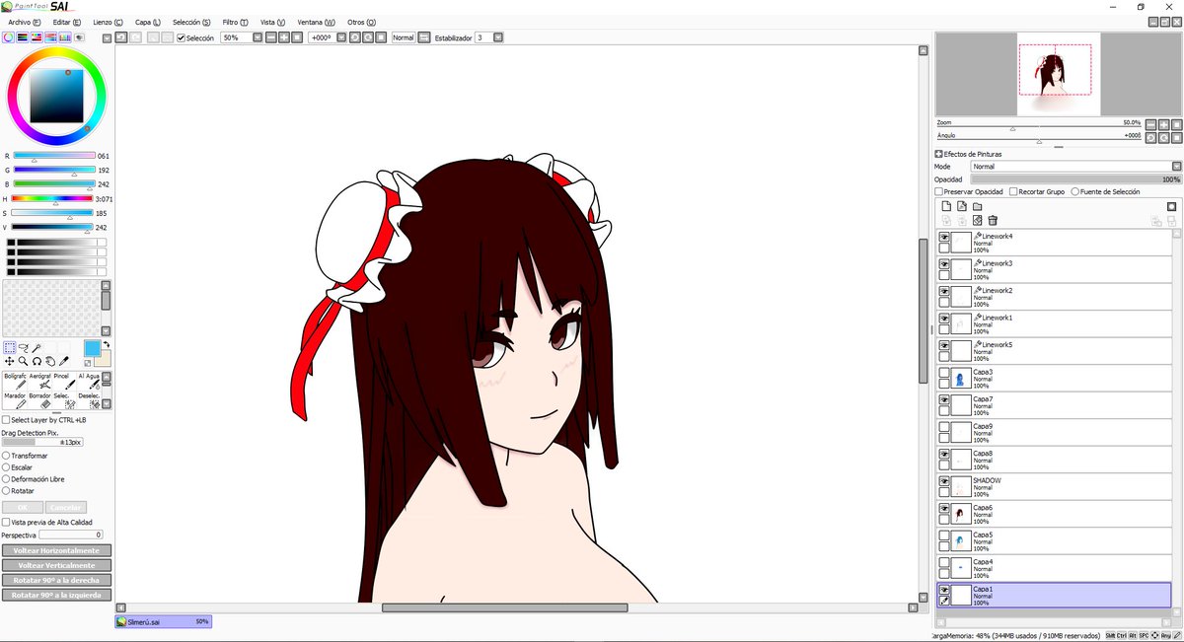The width and height of the screenshot is (1184, 642).
Task: Open the Archivo menu
Action: (x=25, y=22)
